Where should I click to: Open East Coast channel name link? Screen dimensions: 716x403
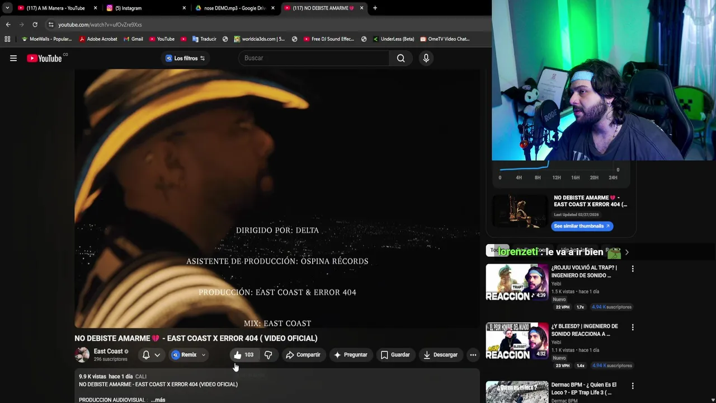tap(108, 352)
